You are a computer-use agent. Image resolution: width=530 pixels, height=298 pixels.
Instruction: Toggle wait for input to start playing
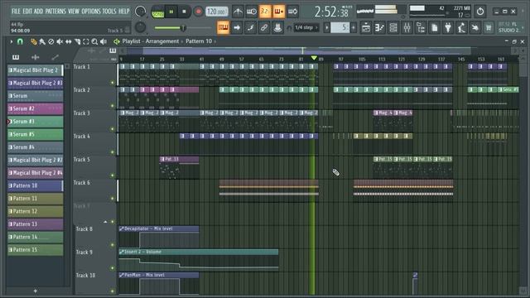point(252,12)
